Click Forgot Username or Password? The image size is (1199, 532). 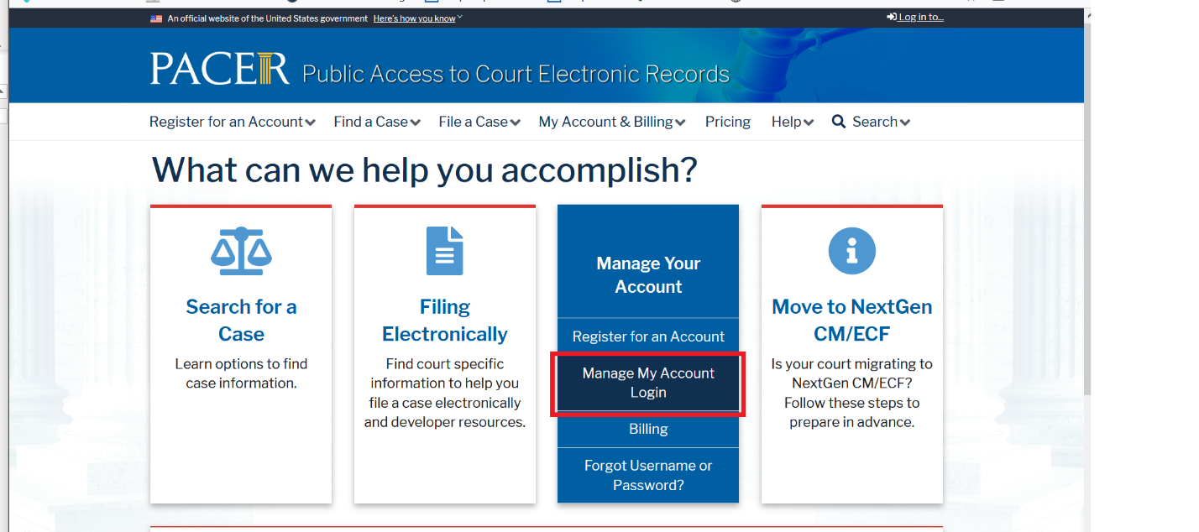(x=648, y=475)
